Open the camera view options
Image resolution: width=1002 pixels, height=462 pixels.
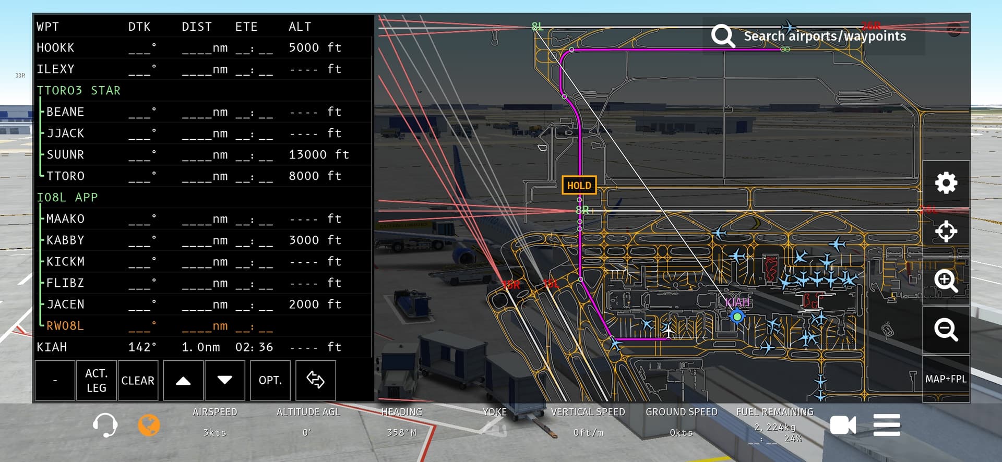coord(843,425)
